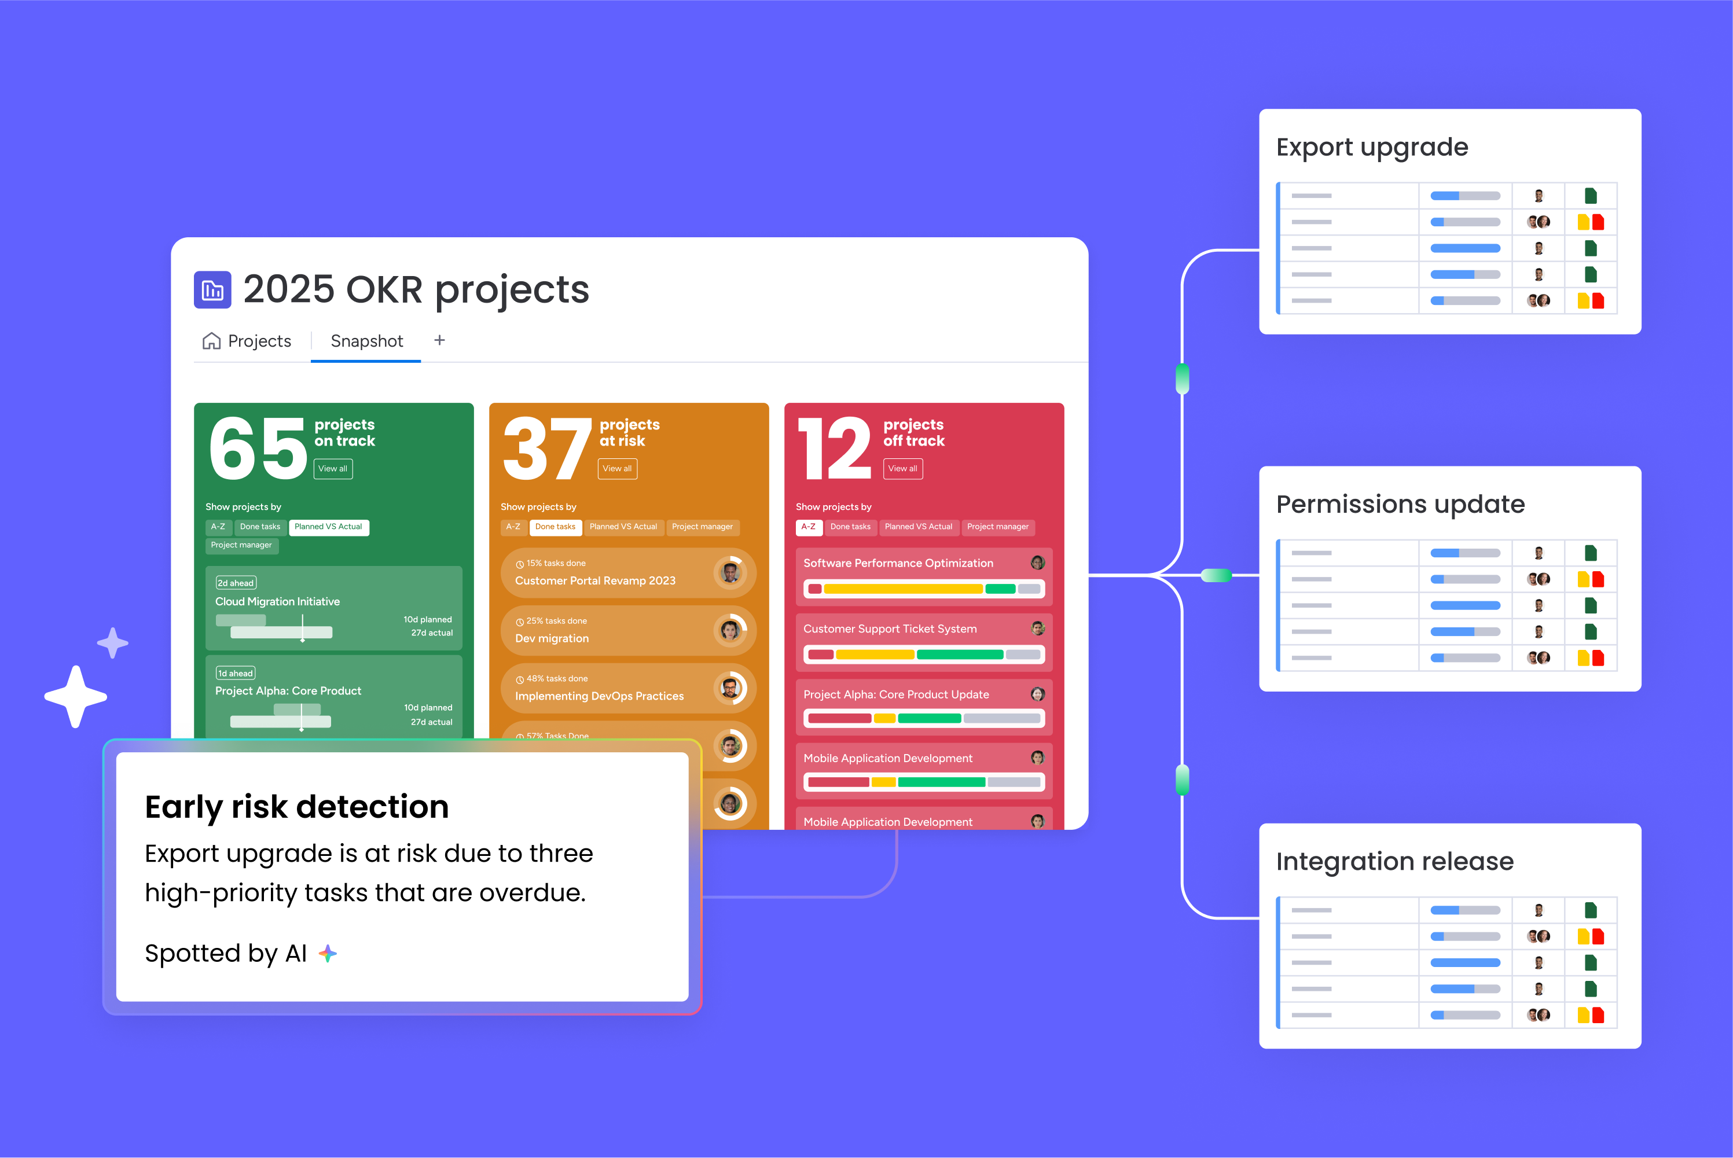This screenshot has width=1733, height=1158.
Task: Select Project manager filter in on track card
Action: (x=241, y=545)
